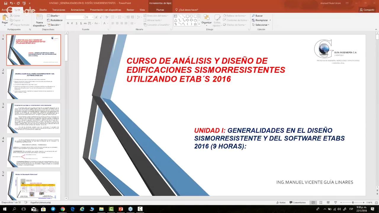
Task: Switch to slide sorter view icon
Action: coord(321,203)
